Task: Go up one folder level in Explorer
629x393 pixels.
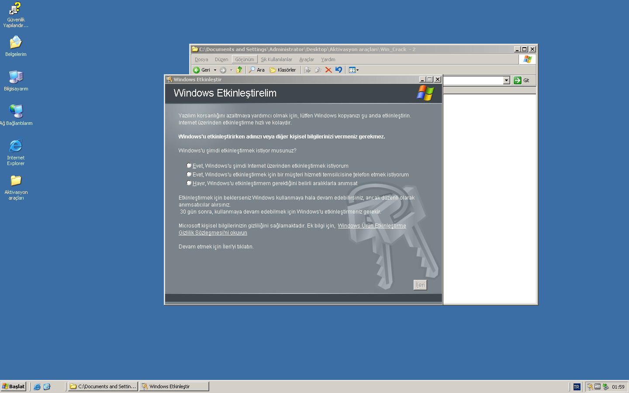Action: 239,70
